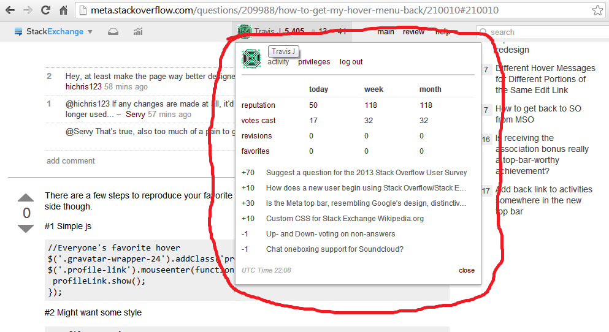Open the review link in top bar

[x=413, y=32]
